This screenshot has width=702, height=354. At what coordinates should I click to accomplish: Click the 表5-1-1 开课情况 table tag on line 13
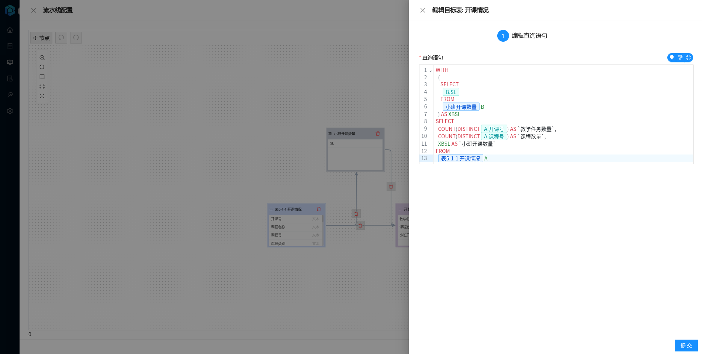461,158
